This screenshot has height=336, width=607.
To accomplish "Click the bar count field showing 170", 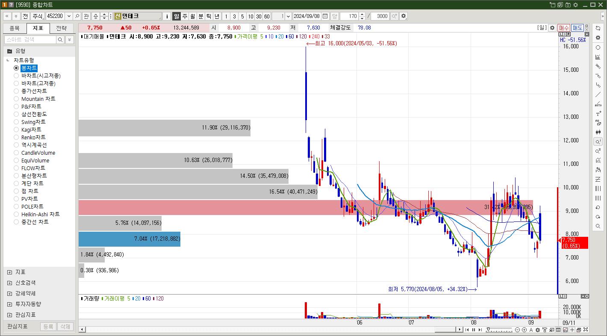I will coord(350,16).
